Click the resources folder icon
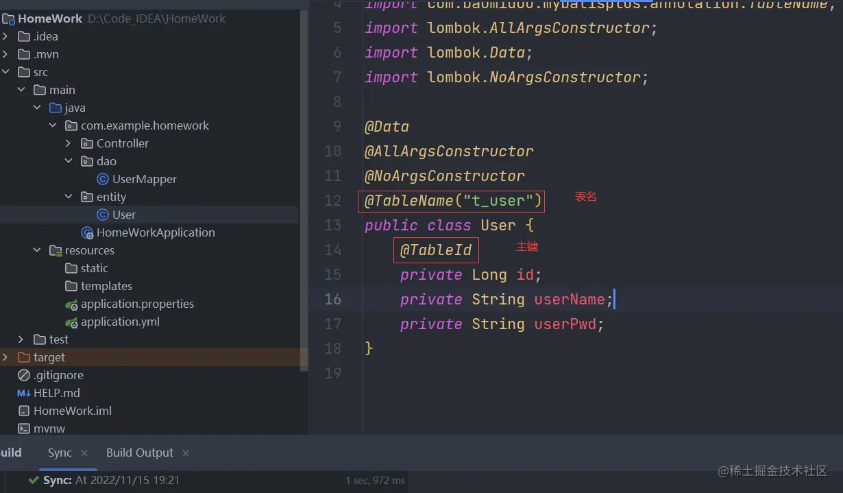The width and height of the screenshot is (843, 493). coord(56,250)
